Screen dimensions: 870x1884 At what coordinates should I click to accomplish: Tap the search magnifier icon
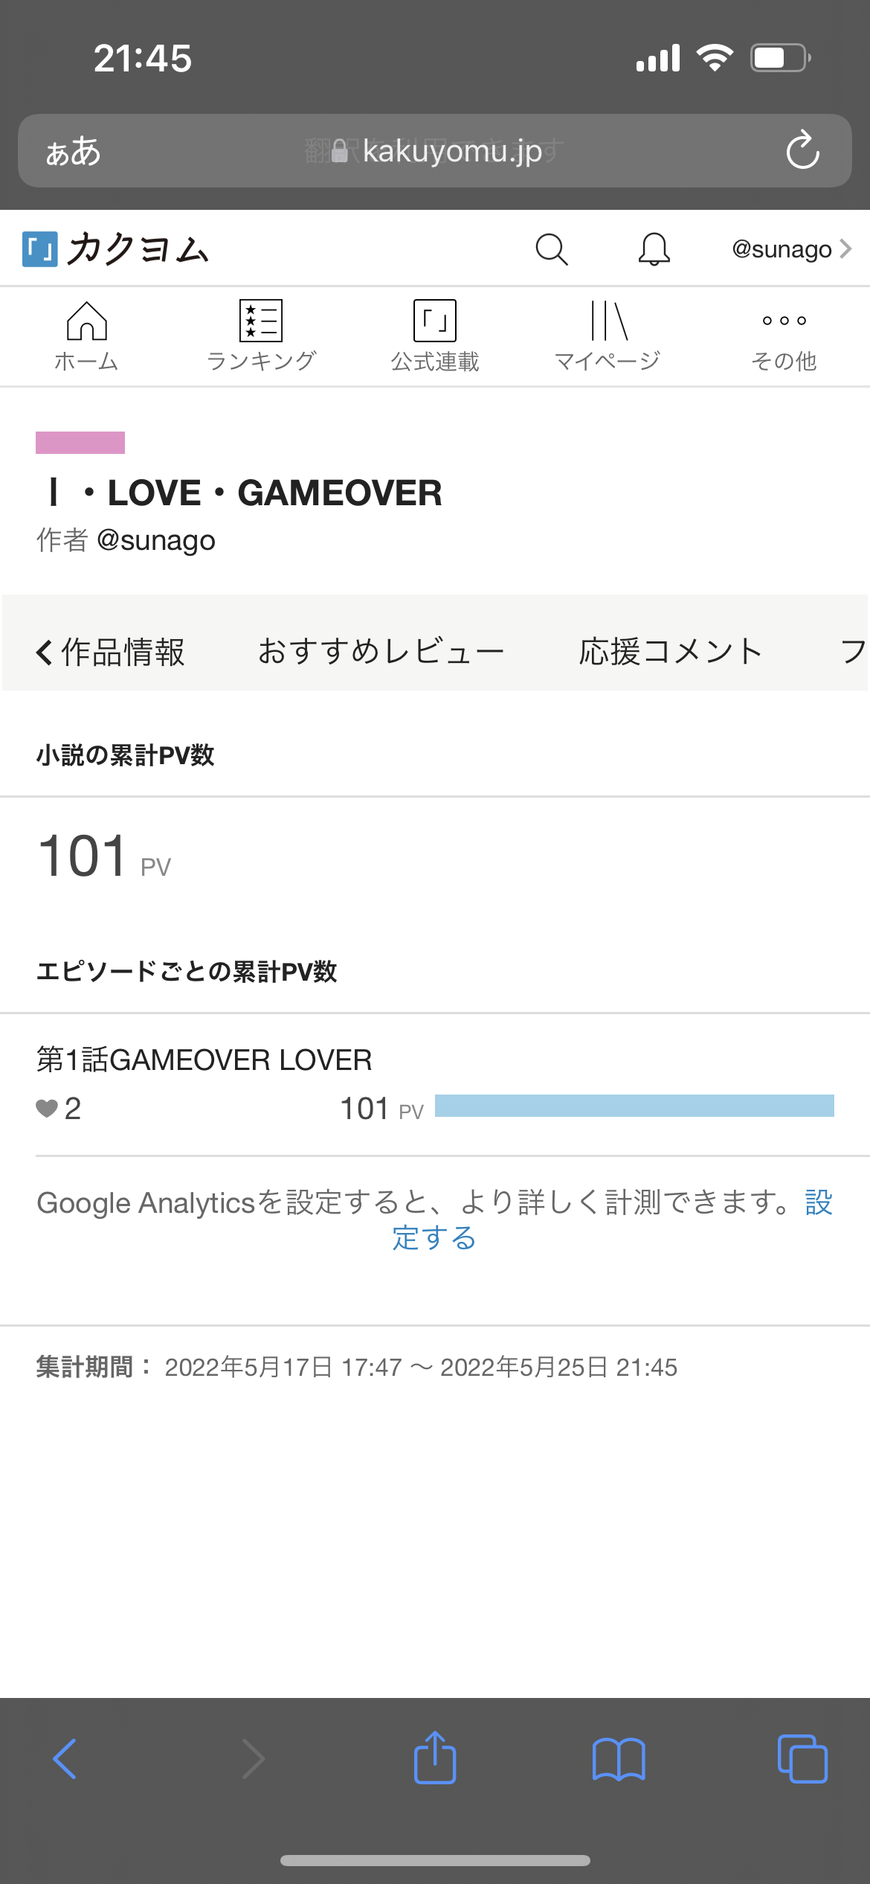(551, 249)
